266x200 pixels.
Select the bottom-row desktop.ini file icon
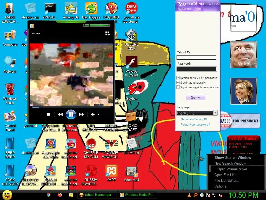(30, 146)
